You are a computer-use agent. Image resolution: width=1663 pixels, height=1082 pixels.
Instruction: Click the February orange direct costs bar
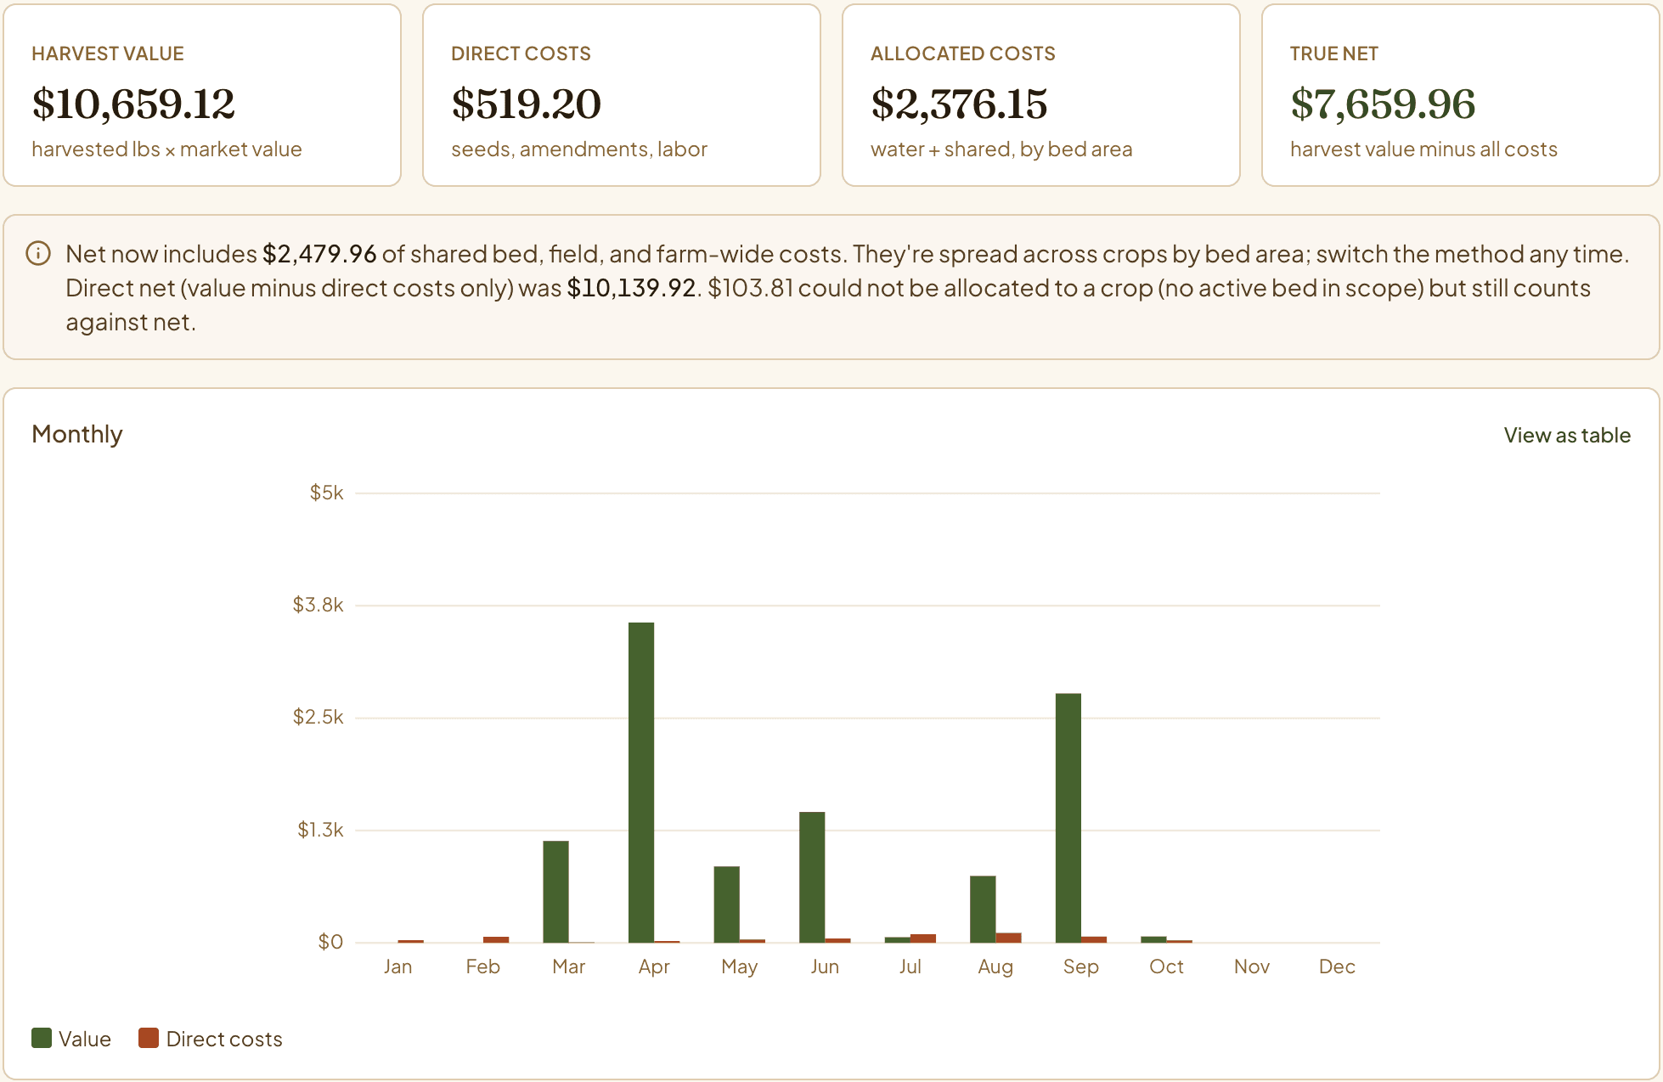496,939
